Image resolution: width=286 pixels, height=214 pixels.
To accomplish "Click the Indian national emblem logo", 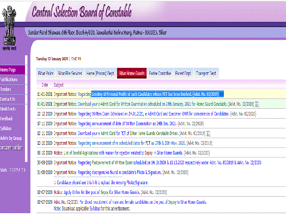I will coord(9,28).
